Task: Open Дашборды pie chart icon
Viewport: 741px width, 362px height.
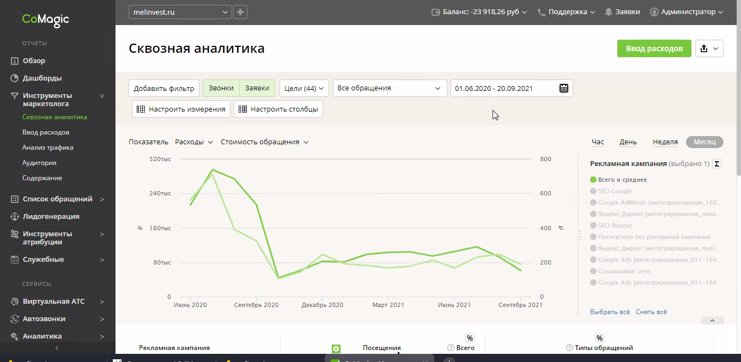Action: coord(15,78)
